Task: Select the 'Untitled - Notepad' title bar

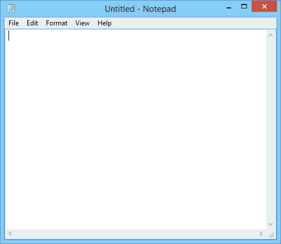Action: (x=140, y=9)
